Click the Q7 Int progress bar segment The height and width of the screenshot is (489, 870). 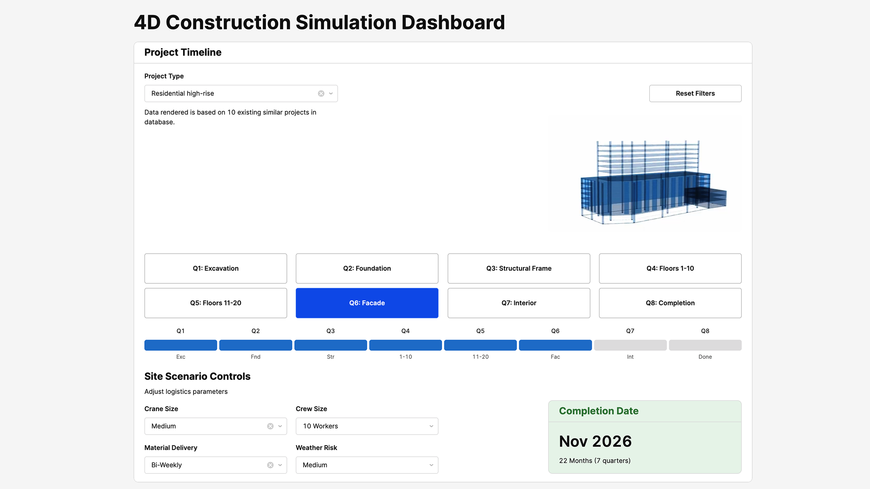630,345
